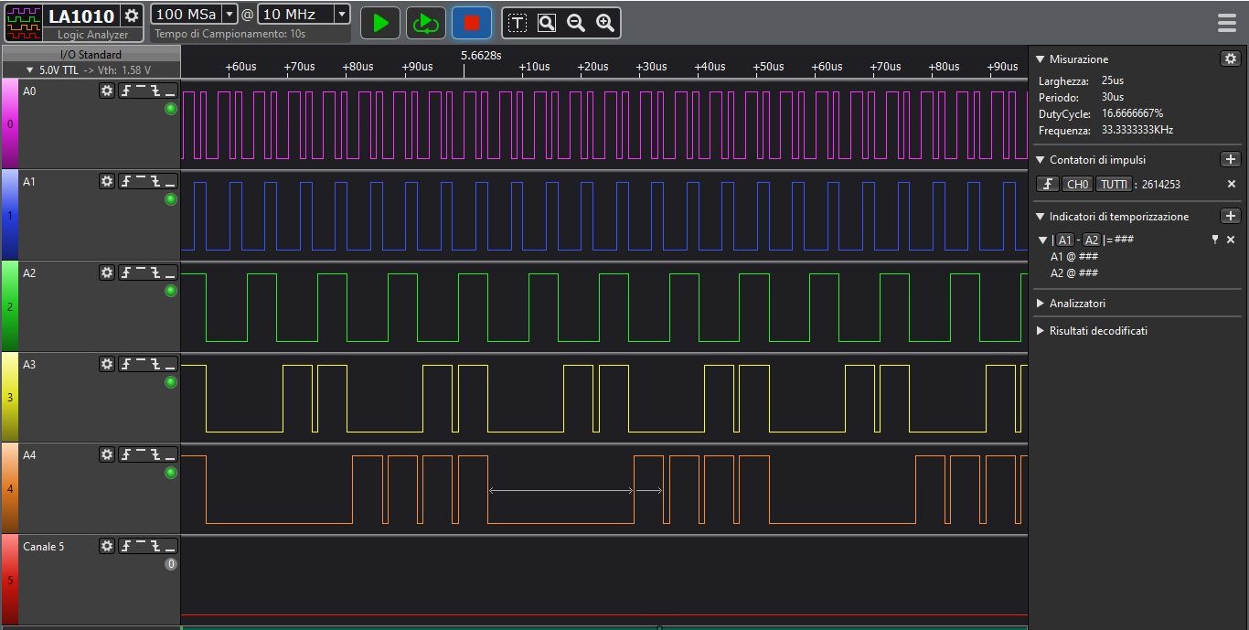
Task: Select the T text cursor tool
Action: (x=518, y=23)
